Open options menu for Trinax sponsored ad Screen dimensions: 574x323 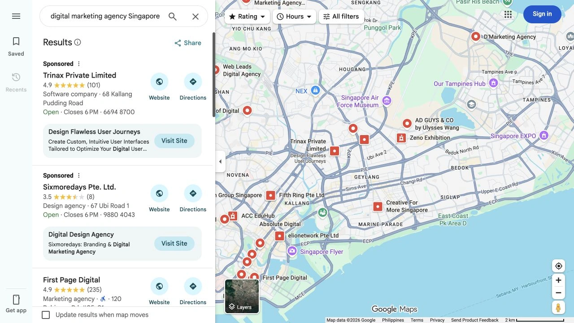click(79, 64)
